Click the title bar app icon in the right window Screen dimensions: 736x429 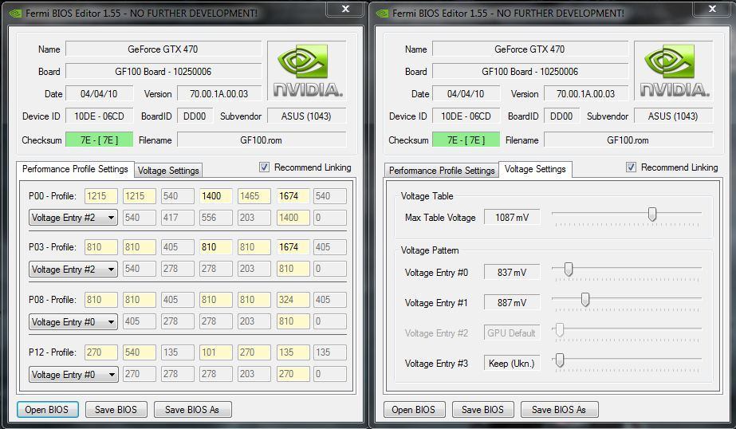pos(382,14)
